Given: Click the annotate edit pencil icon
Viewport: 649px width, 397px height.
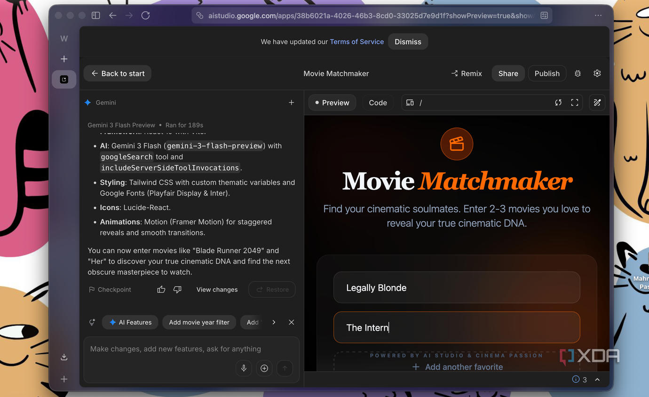Looking at the screenshot, I should click(597, 103).
